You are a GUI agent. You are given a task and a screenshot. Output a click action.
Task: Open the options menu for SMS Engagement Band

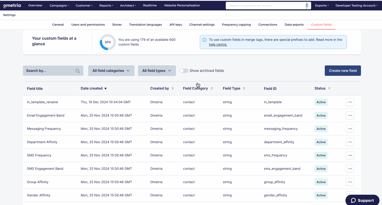tap(350, 169)
